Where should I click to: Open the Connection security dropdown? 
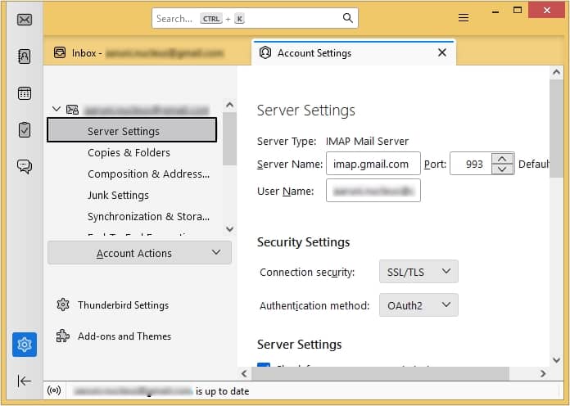point(418,272)
